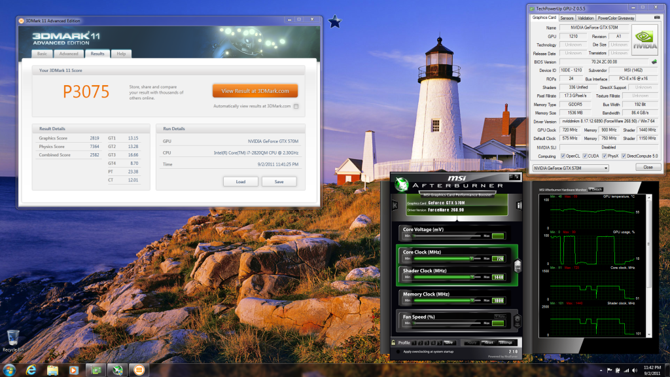
Task: Open PowerColor Giveaway tab in GPU-Z
Action: click(x=616, y=18)
